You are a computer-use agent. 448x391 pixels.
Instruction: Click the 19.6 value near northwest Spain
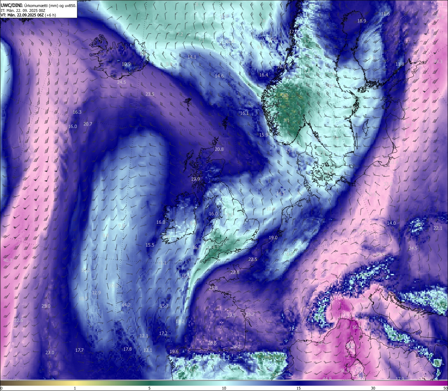(x=174, y=351)
